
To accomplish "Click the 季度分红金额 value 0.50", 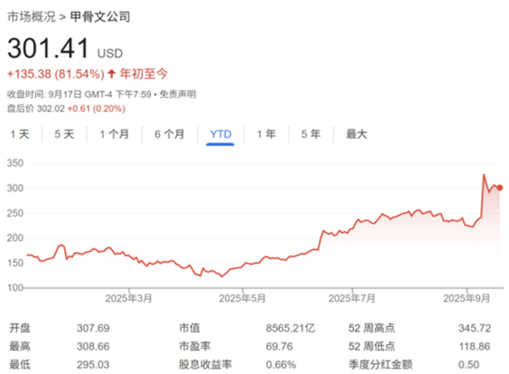I will click(469, 365).
